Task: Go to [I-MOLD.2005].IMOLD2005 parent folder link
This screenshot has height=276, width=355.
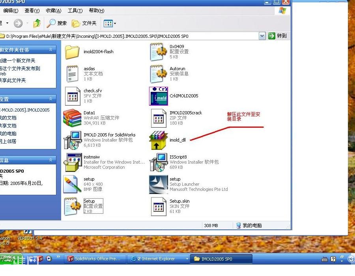Action: [x=25, y=110]
